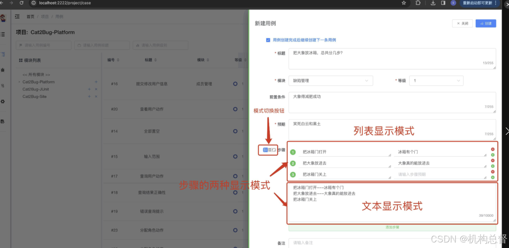This screenshot has width=509, height=248.
Task: Expand the Cat2Bug-Platform tree node arrow
Action: click(x=19, y=82)
